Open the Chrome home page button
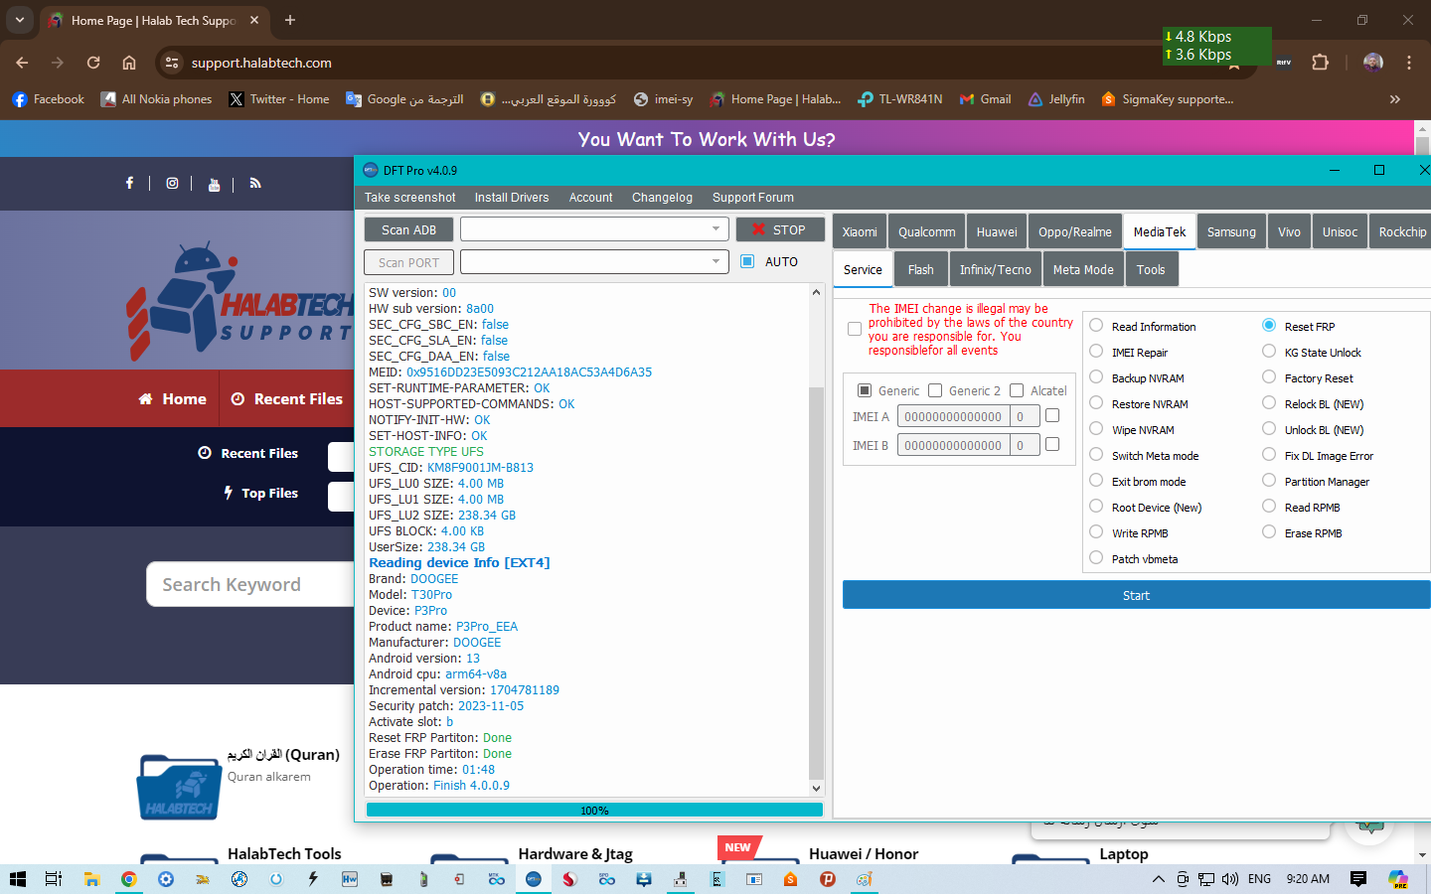This screenshot has width=1431, height=894. [129, 63]
